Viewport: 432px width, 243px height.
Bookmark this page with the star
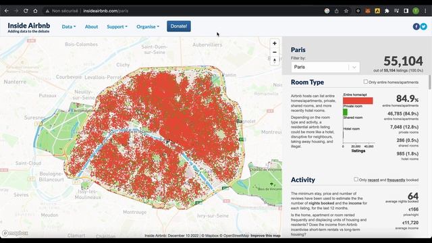point(346,11)
